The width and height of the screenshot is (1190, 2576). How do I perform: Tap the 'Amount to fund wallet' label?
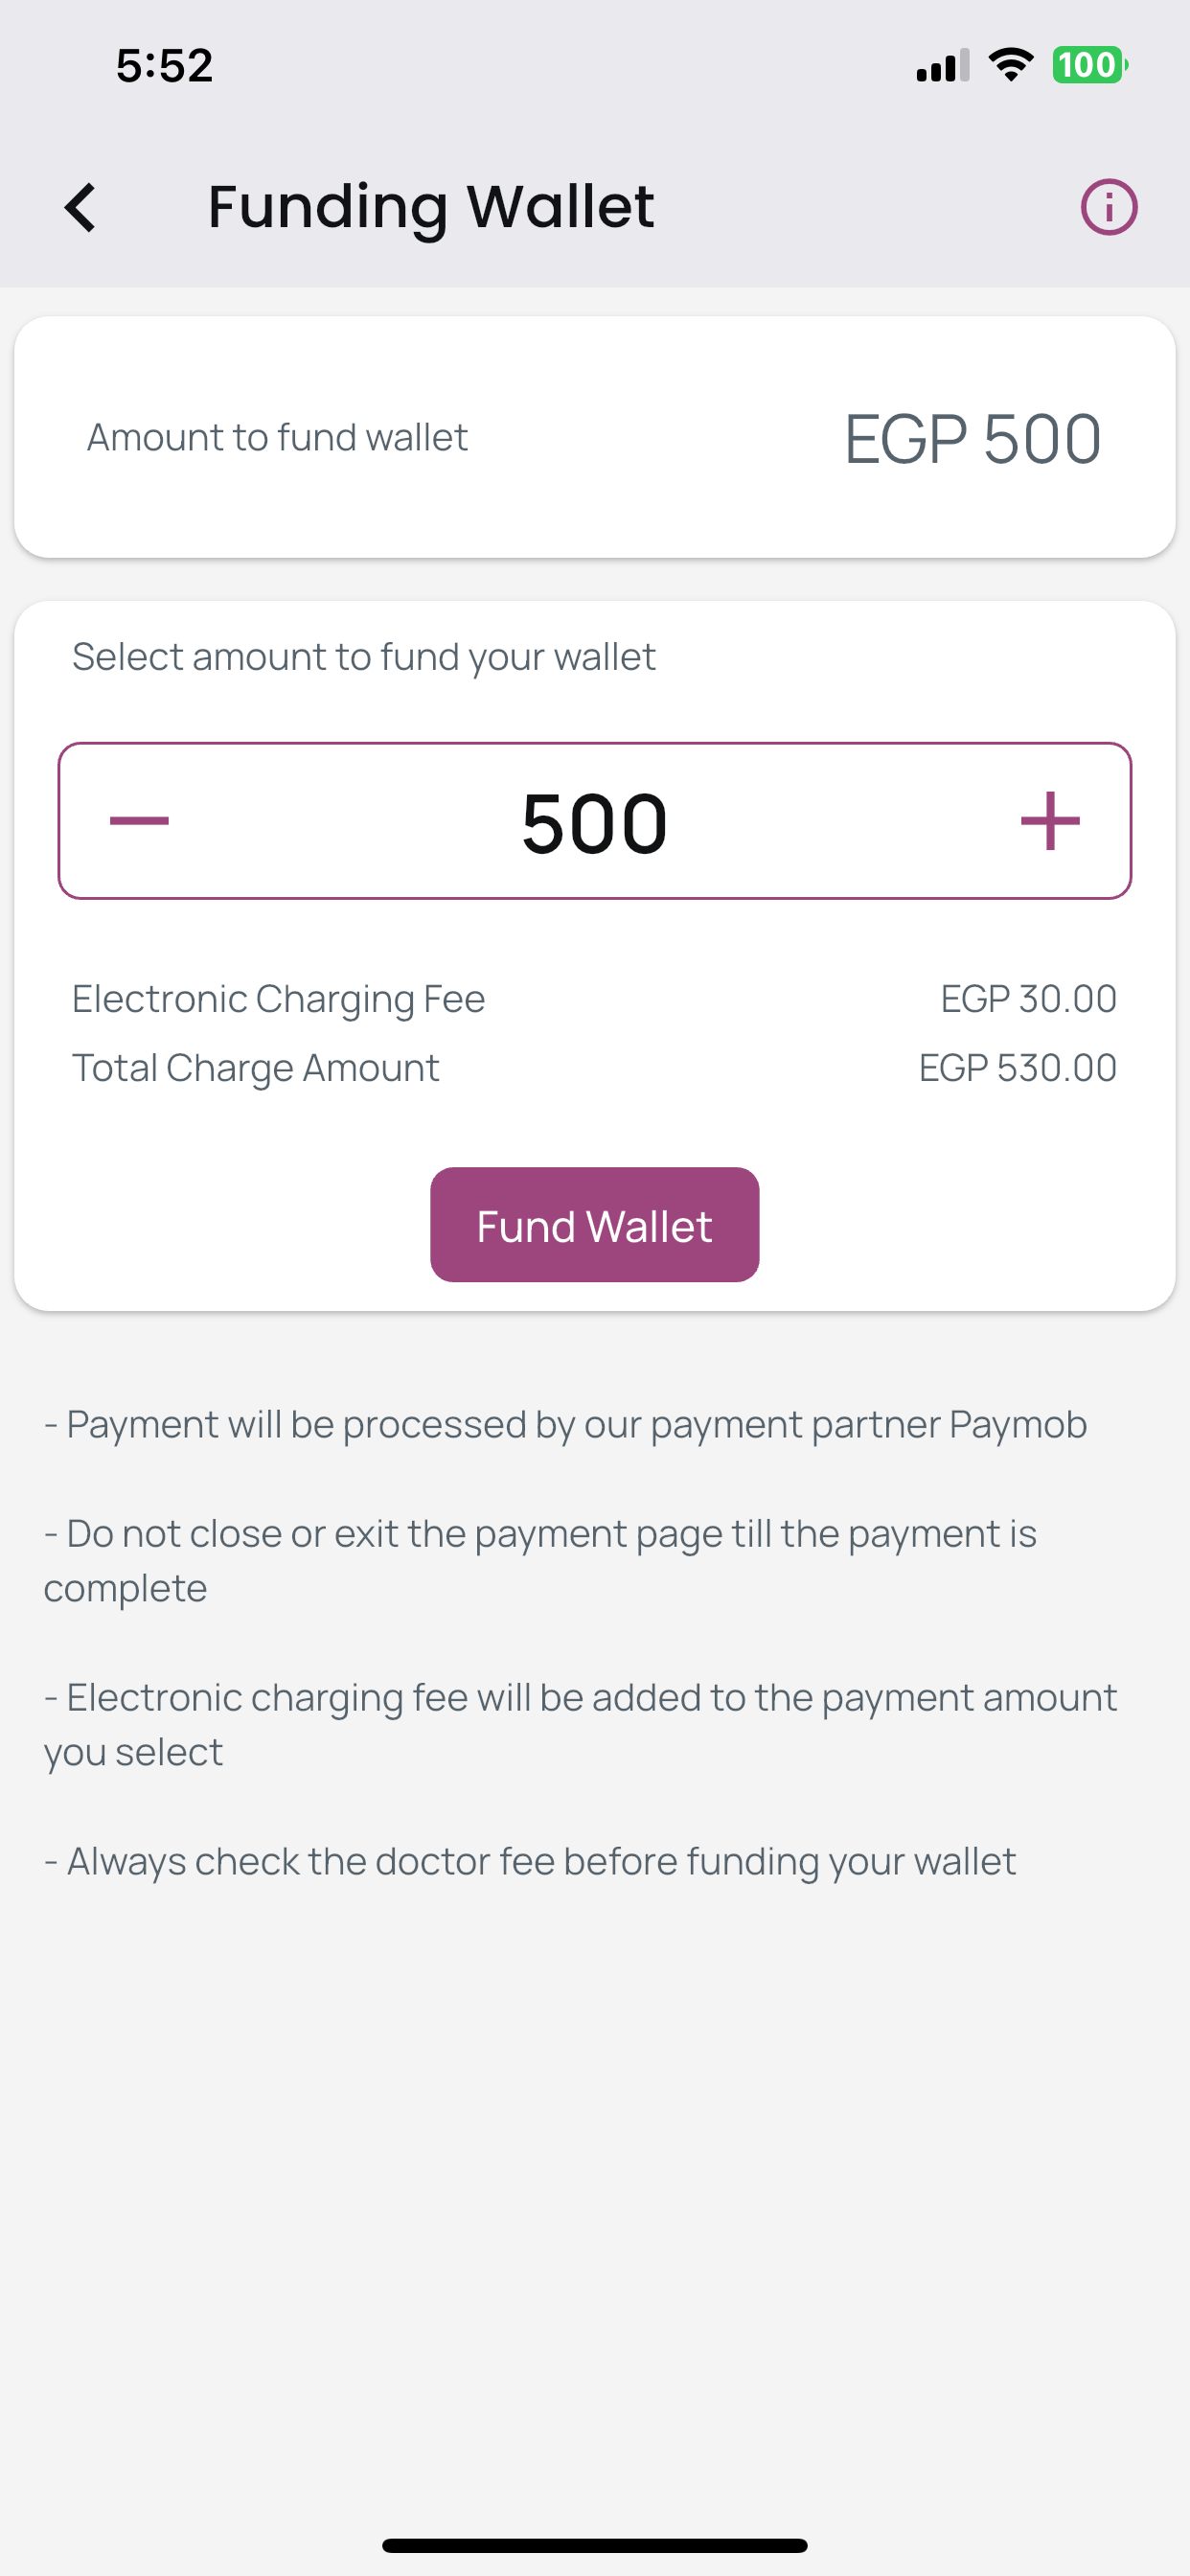coord(277,438)
